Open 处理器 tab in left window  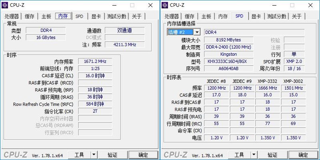[x=12, y=16]
